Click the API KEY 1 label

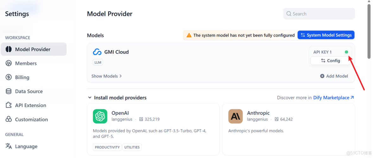[x=322, y=52]
